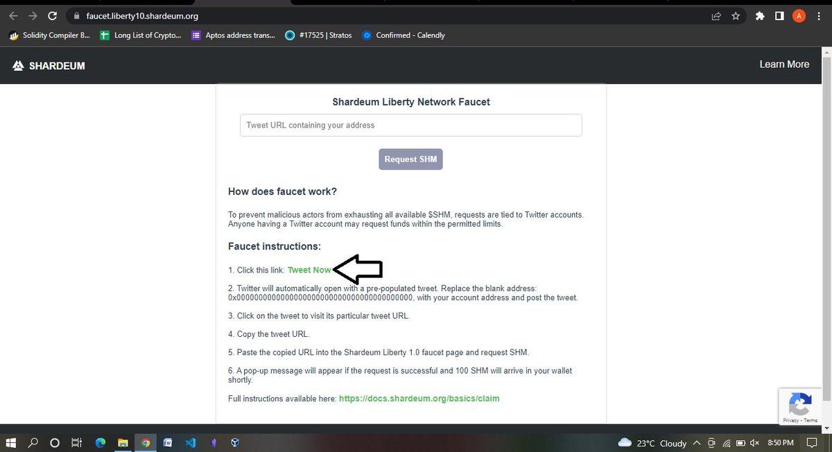Switch to Chrome on taskbar
The width and height of the screenshot is (832, 452).
145,442
